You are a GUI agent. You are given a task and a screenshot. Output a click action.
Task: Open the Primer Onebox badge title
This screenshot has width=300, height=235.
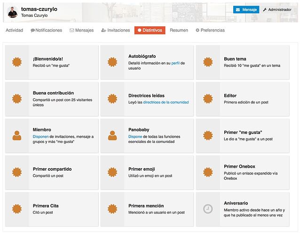(239, 166)
